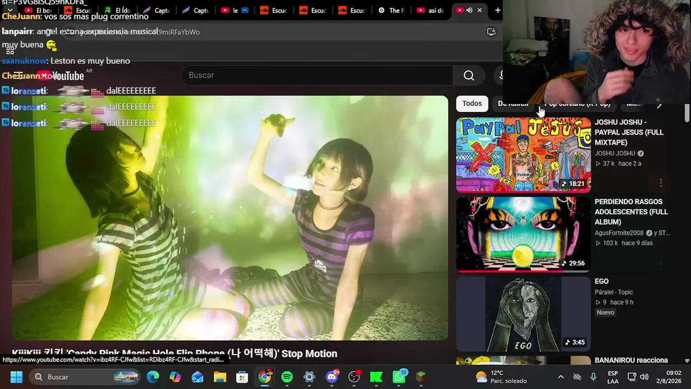Open the PERDIENDO RASGOS ADOLESCENTES thumbnail
691x389 pixels.
(523, 234)
